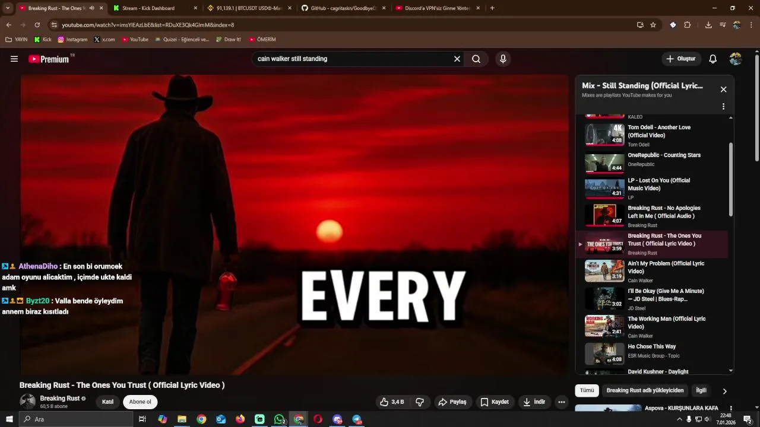
Task: Open YouTube account avatar menu
Action: tap(736, 59)
